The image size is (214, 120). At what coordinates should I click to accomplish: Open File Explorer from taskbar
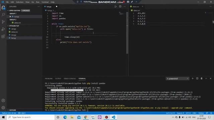tap(72, 117)
